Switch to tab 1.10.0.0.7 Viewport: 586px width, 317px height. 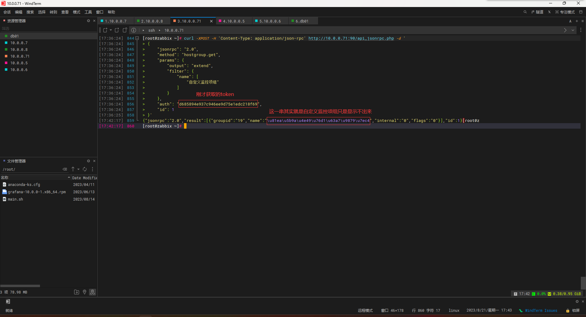pyautogui.click(x=116, y=21)
